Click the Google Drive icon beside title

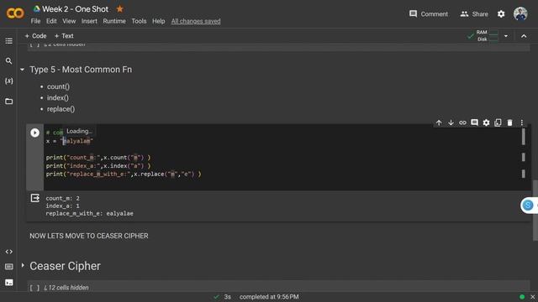(36, 9)
